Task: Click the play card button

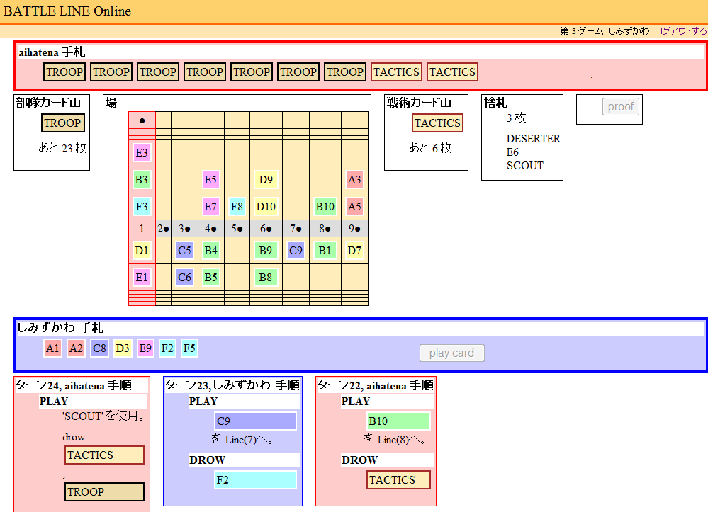Action: (x=452, y=353)
